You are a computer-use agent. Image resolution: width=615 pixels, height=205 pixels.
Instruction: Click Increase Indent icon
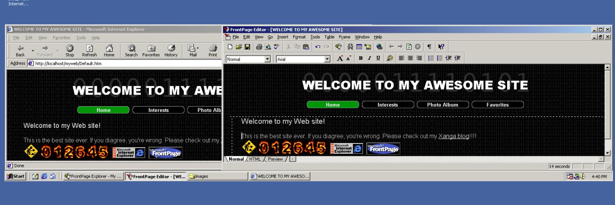click(458, 59)
